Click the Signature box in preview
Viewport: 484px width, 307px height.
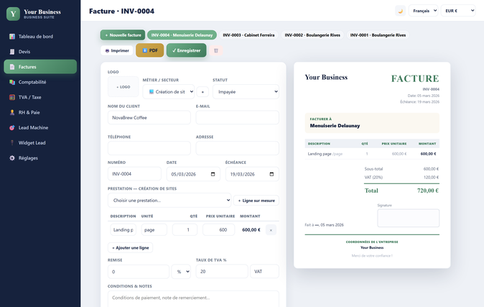click(x=408, y=218)
